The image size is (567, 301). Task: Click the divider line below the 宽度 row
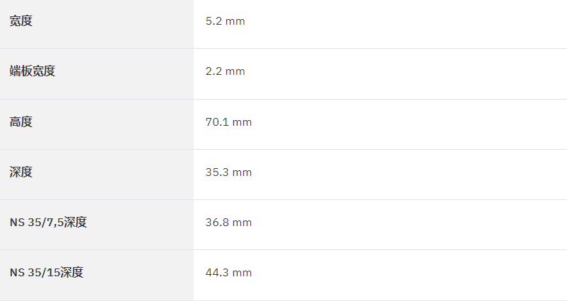pos(283,49)
